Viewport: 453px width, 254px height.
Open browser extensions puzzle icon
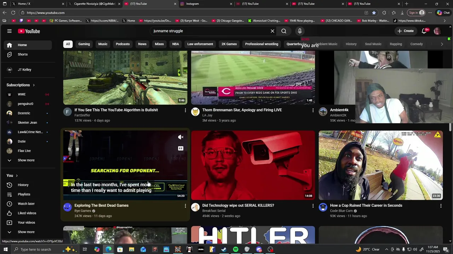point(384,13)
